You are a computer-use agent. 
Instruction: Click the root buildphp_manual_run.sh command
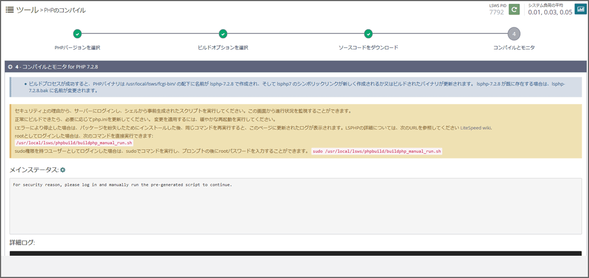[74, 143]
